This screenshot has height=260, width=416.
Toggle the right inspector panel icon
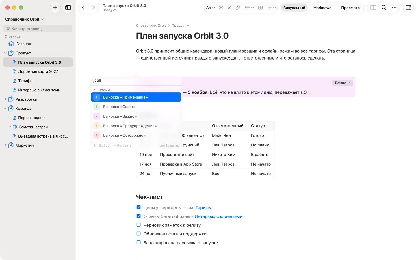[408, 8]
